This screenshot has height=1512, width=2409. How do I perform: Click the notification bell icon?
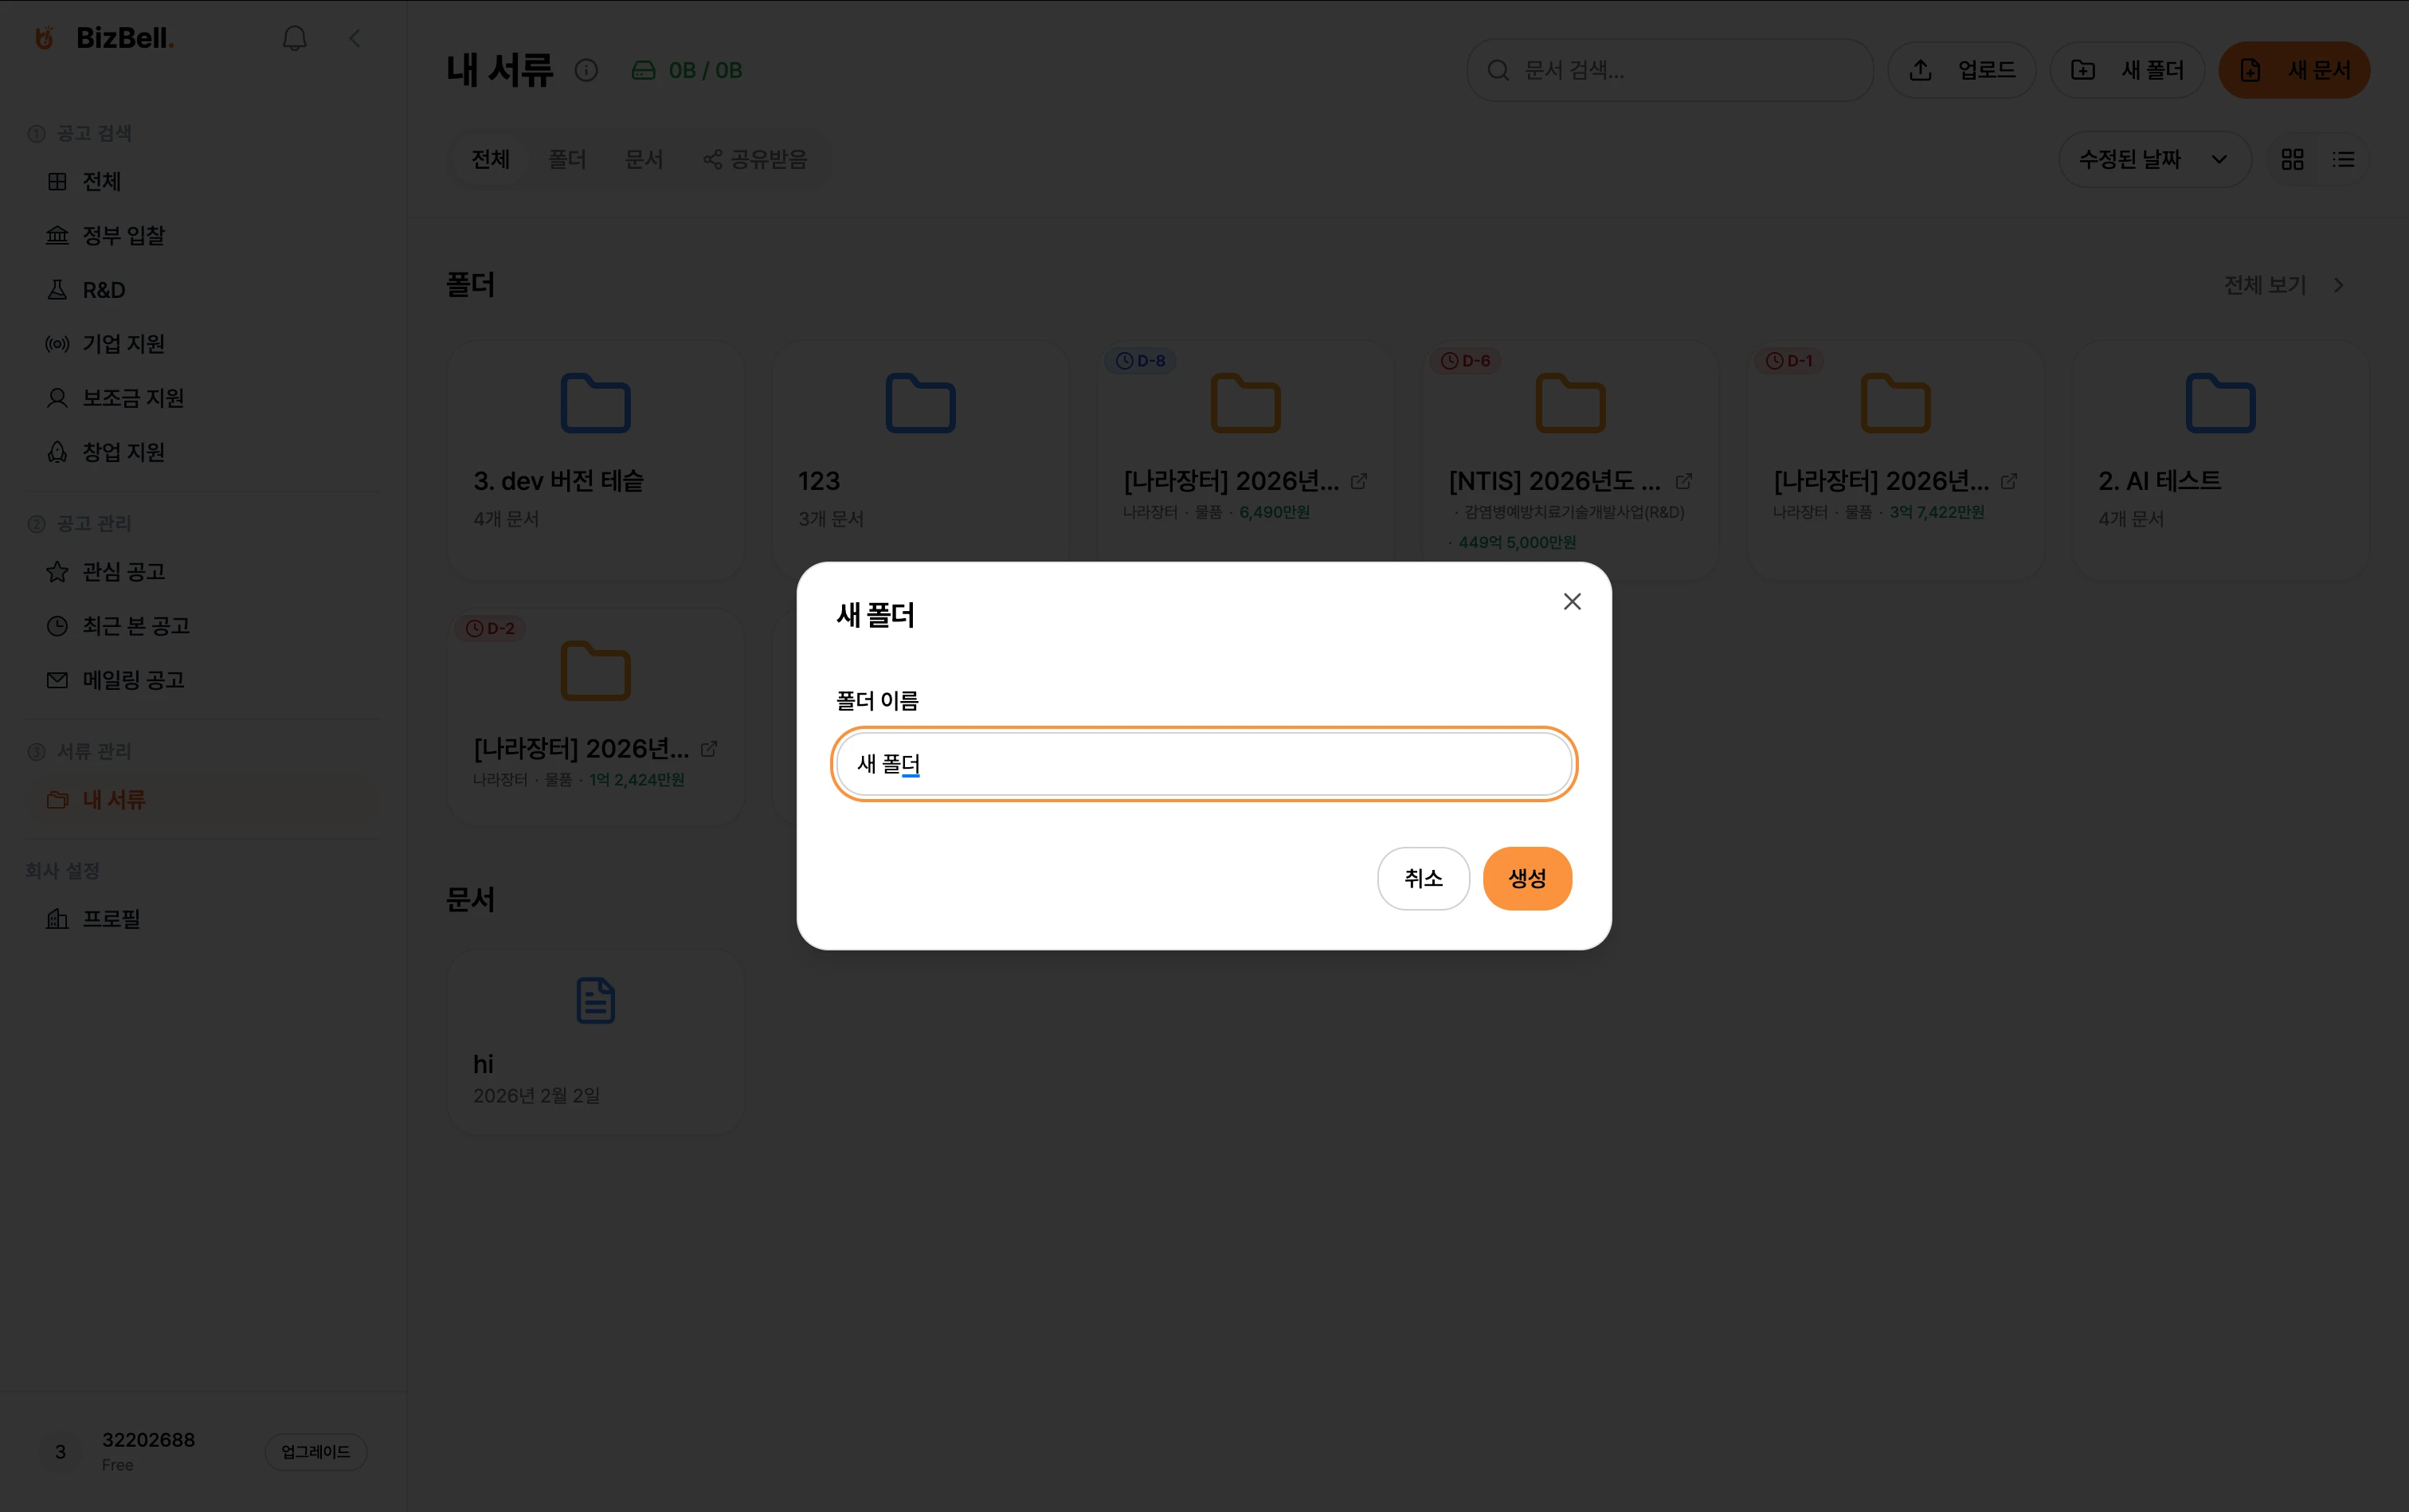point(294,39)
